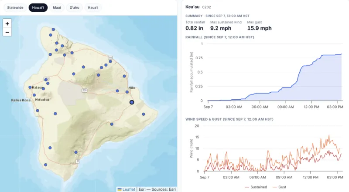The height and width of the screenshot is (192, 349).
Task: Click the Kea'au station title
Action: [192, 7]
